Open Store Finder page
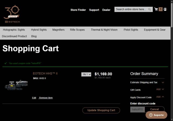 [78, 10]
